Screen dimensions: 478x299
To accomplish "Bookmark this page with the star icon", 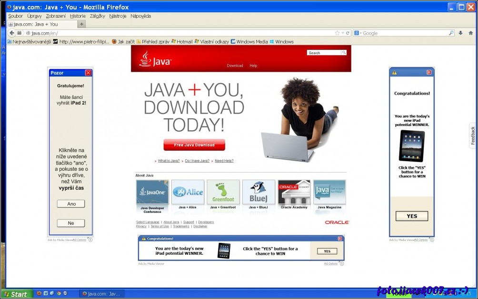I will point(337,33).
